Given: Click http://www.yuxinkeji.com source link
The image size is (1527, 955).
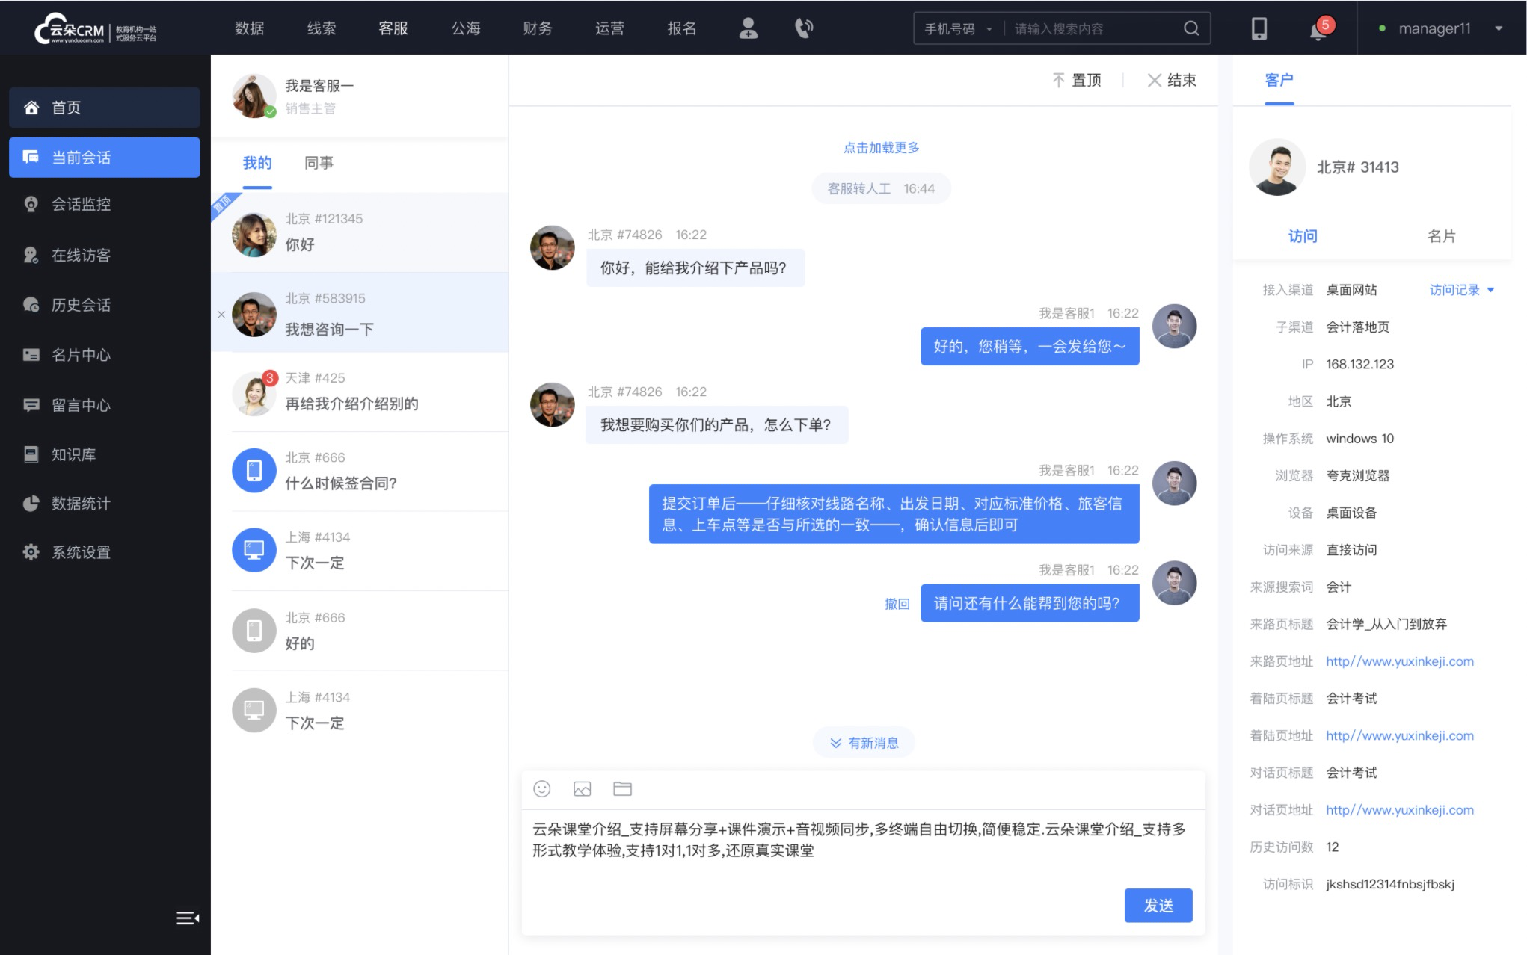Looking at the screenshot, I should pyautogui.click(x=1399, y=660).
